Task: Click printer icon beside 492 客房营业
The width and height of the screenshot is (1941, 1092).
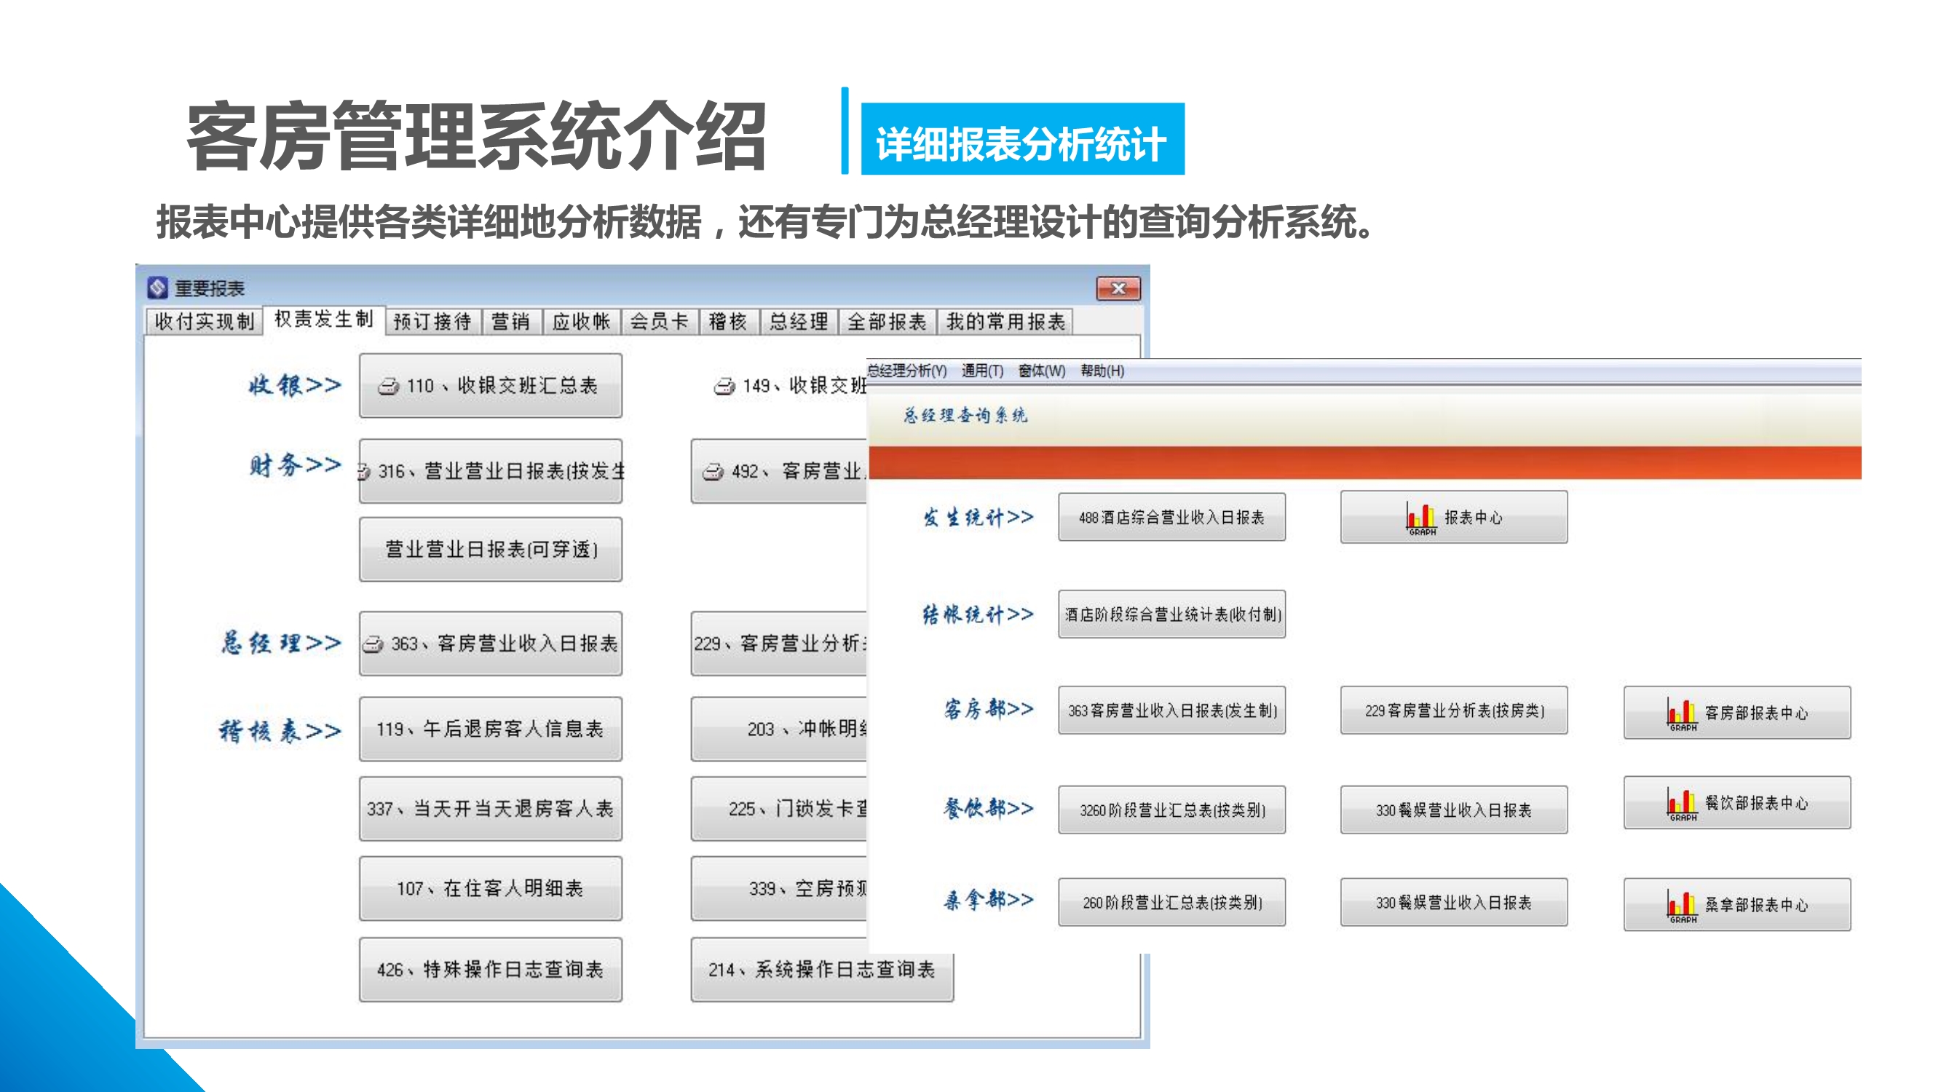Action: pos(713,472)
